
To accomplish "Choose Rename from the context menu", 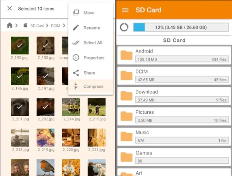I will pyautogui.click(x=90, y=28).
